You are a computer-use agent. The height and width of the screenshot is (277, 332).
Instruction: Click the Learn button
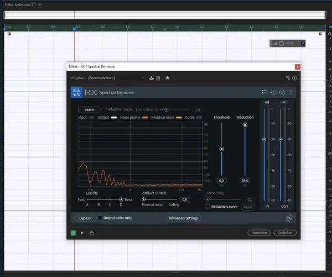[89, 110]
